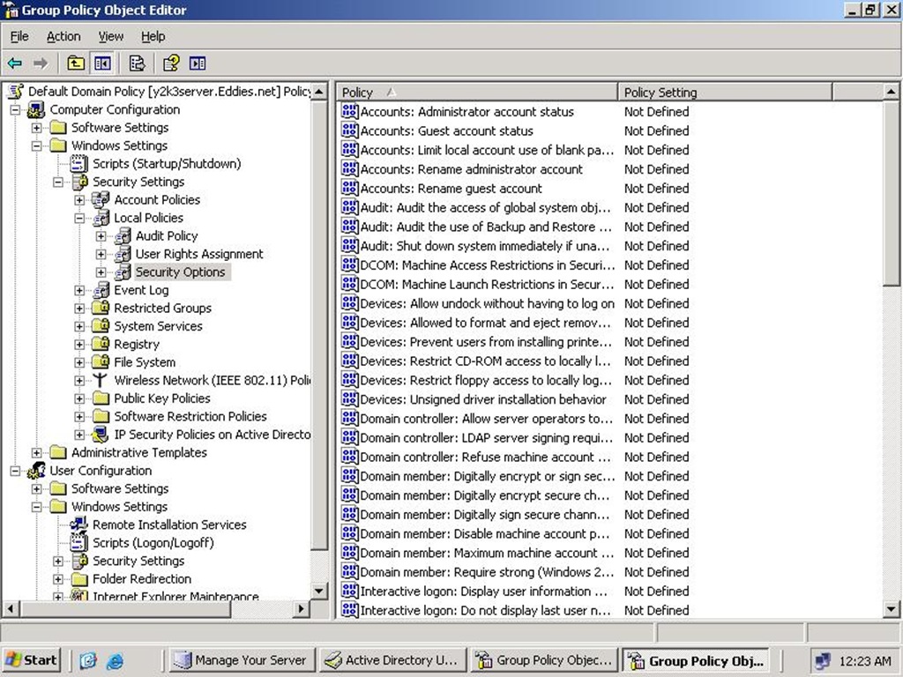Open the Help menu
Image resolution: width=903 pixels, height=677 pixels.
click(x=153, y=36)
